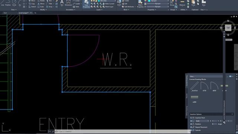Screen dimensions: 238x134
Task: Click the Group tool
Action: coord(172,3)
